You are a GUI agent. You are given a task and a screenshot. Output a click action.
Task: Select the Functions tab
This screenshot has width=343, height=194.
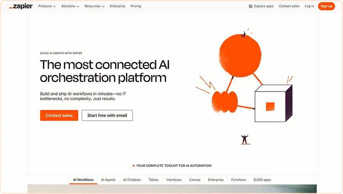pos(239,180)
